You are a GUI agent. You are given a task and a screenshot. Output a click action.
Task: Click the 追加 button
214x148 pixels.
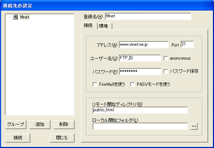click(40, 124)
